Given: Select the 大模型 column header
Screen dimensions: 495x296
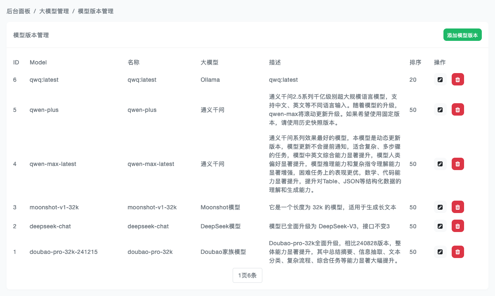Looking at the screenshot, I should click(209, 62).
